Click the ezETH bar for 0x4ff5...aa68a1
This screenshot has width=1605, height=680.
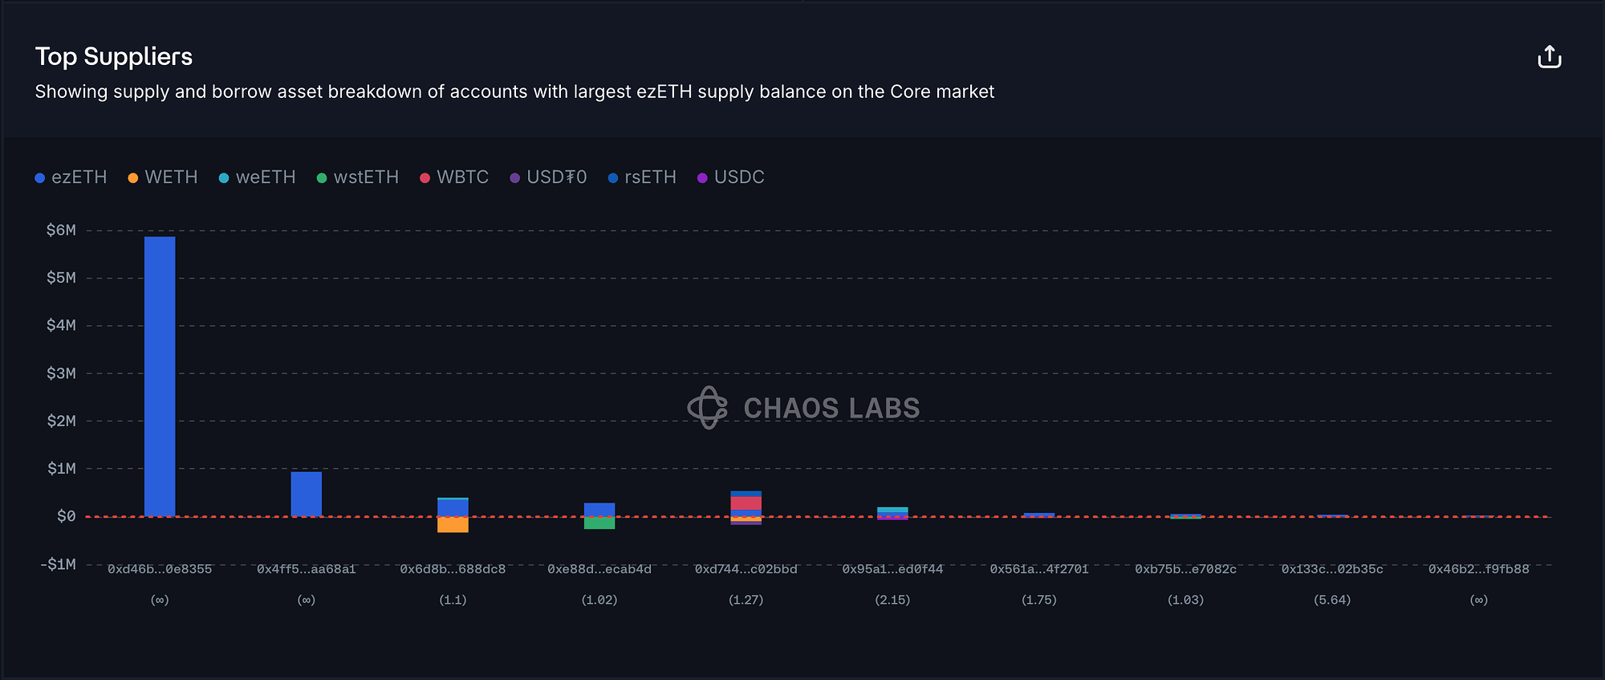(307, 494)
